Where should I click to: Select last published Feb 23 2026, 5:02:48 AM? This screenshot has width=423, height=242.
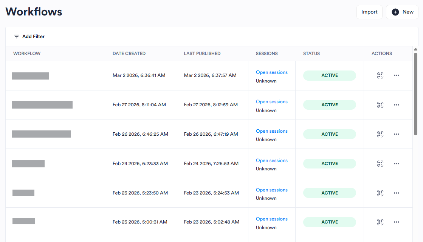tap(212, 222)
